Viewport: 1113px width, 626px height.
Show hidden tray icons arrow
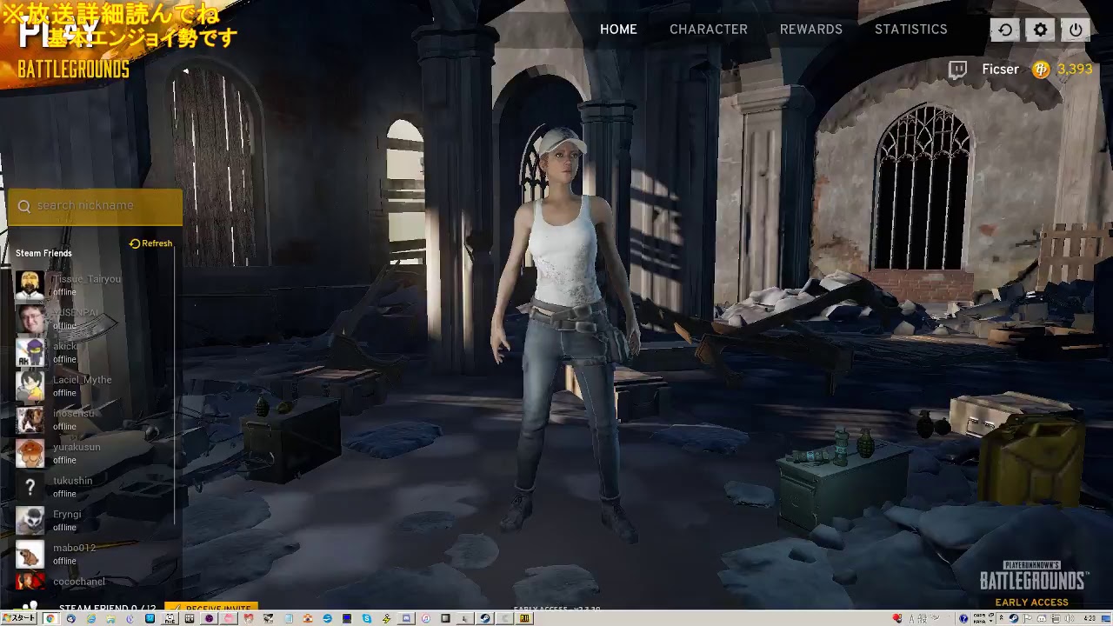pyautogui.click(x=1001, y=617)
